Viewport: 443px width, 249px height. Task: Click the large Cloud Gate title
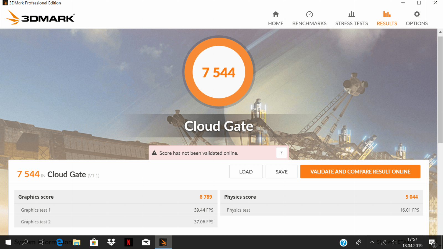[219, 126]
